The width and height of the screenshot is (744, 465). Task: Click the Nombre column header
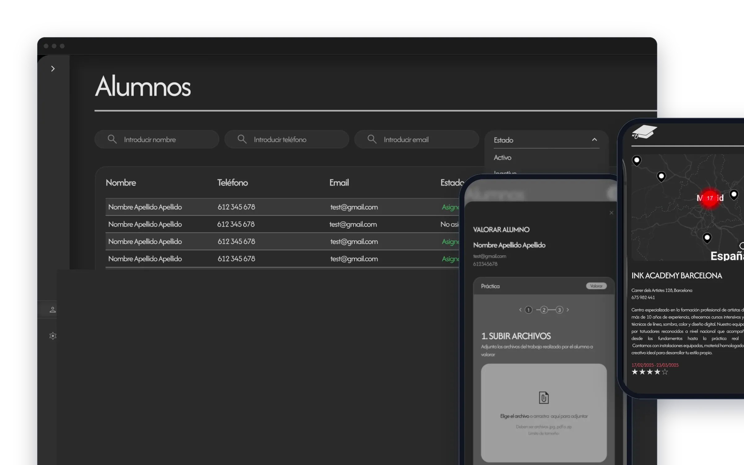point(121,183)
